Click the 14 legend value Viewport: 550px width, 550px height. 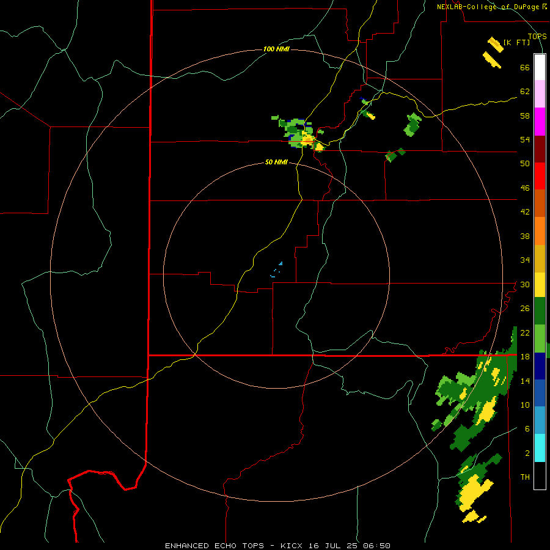click(x=525, y=381)
